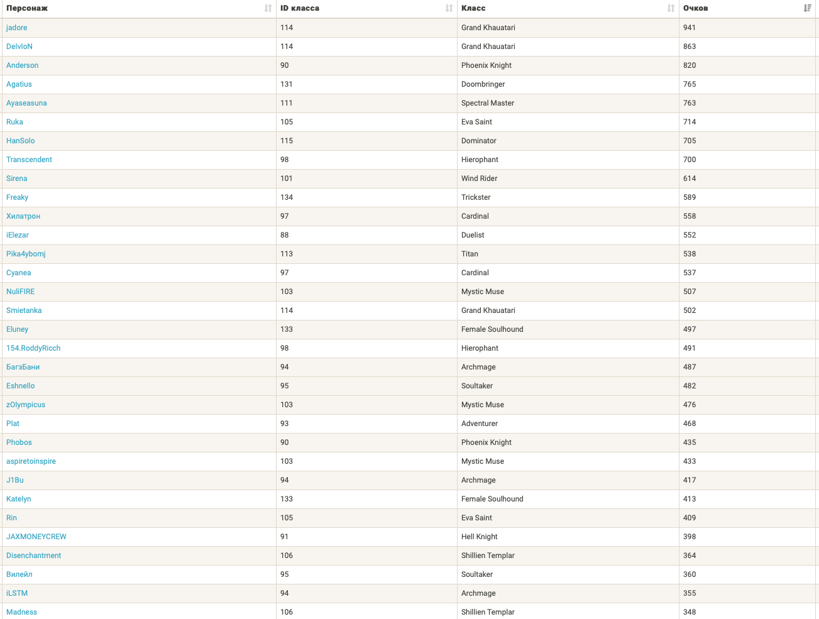Open 154.RoddyRicch character link
The width and height of the screenshot is (819, 619).
pyautogui.click(x=33, y=348)
